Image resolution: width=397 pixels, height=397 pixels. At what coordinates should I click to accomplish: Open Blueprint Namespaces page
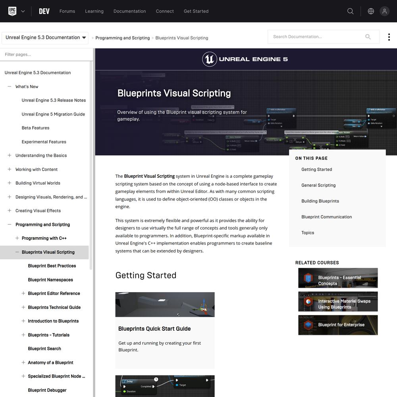50,280
